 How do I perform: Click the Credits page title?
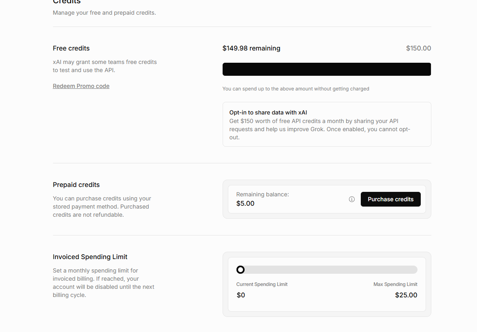66,2
